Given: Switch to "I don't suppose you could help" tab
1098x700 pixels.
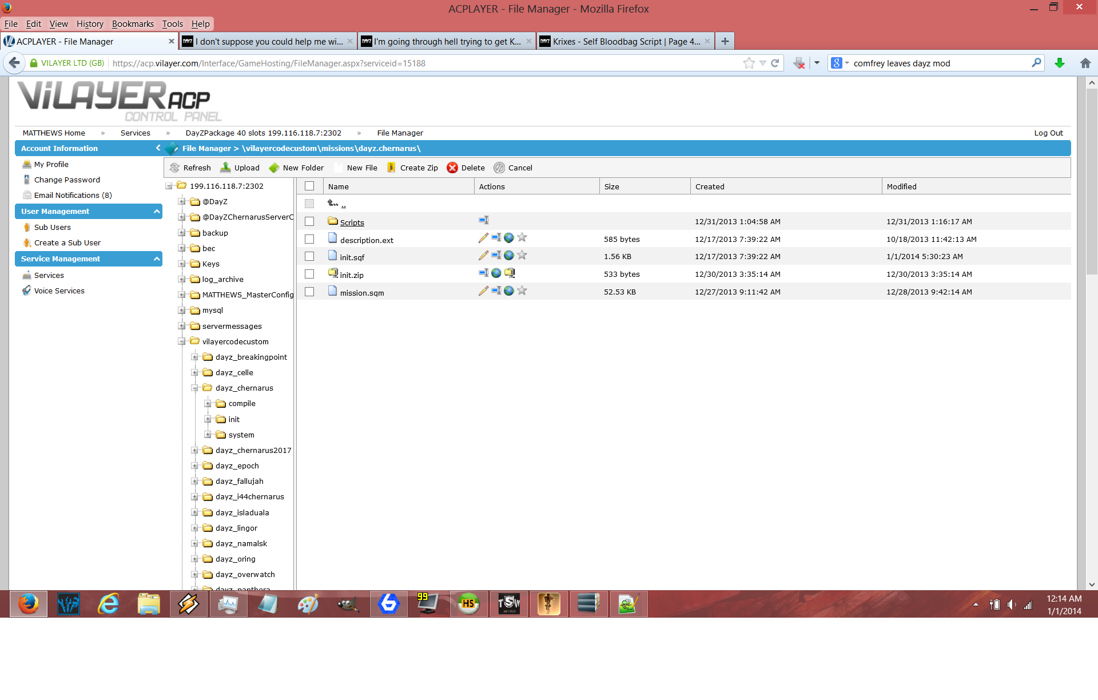Looking at the screenshot, I should click(x=268, y=41).
